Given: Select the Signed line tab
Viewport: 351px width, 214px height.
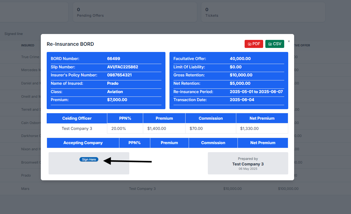Looking at the screenshot, I should point(14,34).
